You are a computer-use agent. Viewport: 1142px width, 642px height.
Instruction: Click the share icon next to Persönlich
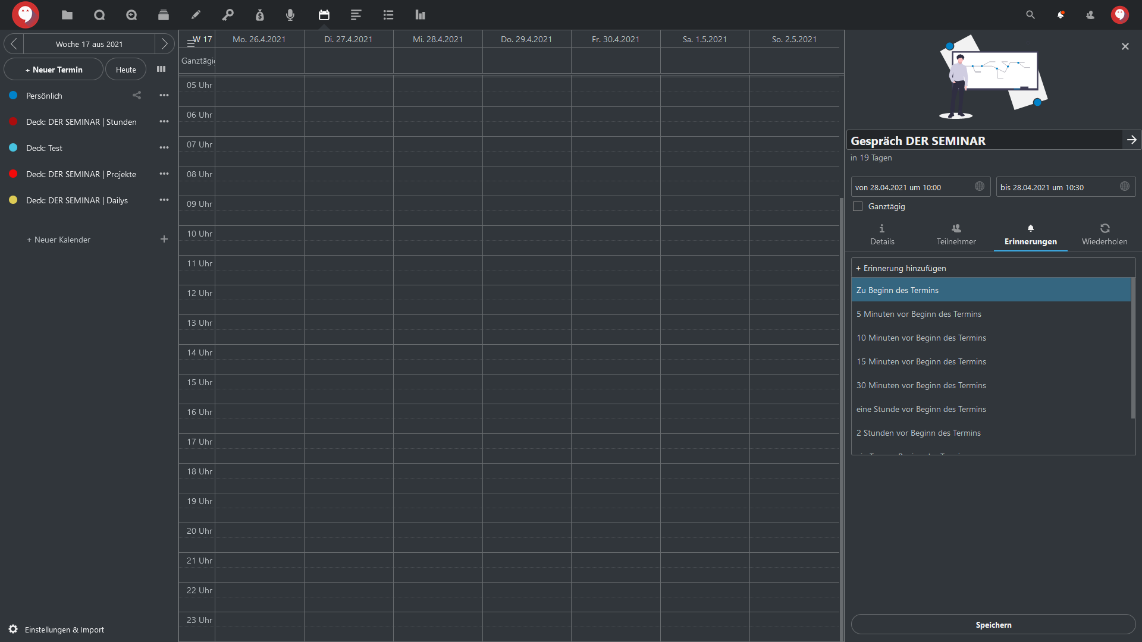137,95
